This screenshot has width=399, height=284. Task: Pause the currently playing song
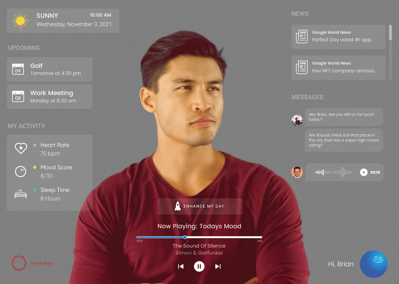199,266
